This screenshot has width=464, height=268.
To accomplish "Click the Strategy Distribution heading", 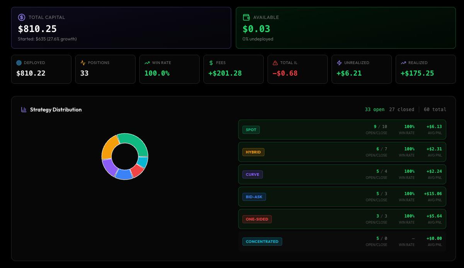I will (56, 110).
